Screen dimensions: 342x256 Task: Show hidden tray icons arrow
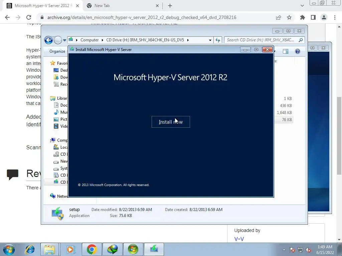click(x=284, y=250)
